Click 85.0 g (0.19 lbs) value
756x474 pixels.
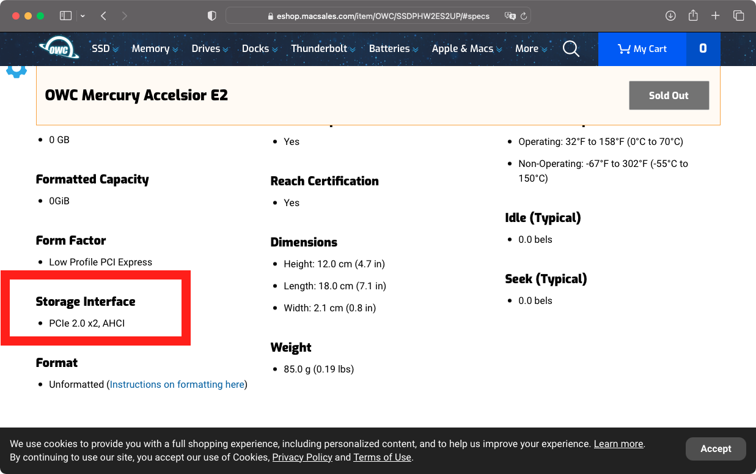click(318, 369)
